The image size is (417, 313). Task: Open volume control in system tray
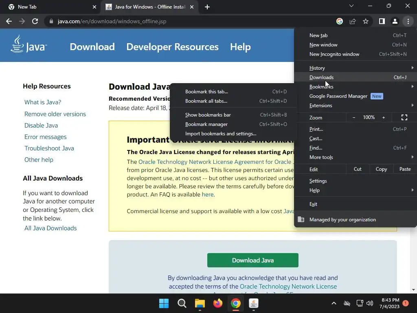pos(370,303)
